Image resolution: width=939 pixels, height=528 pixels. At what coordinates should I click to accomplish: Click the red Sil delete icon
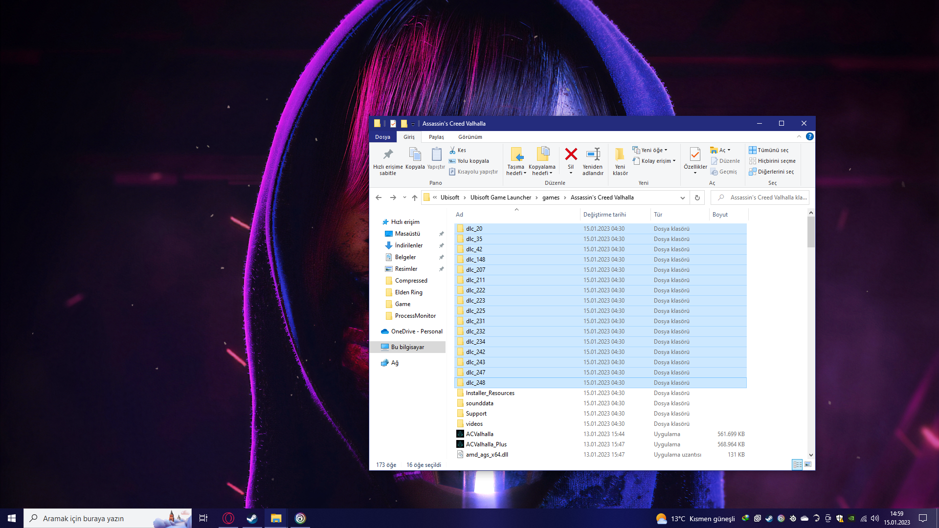click(x=571, y=155)
